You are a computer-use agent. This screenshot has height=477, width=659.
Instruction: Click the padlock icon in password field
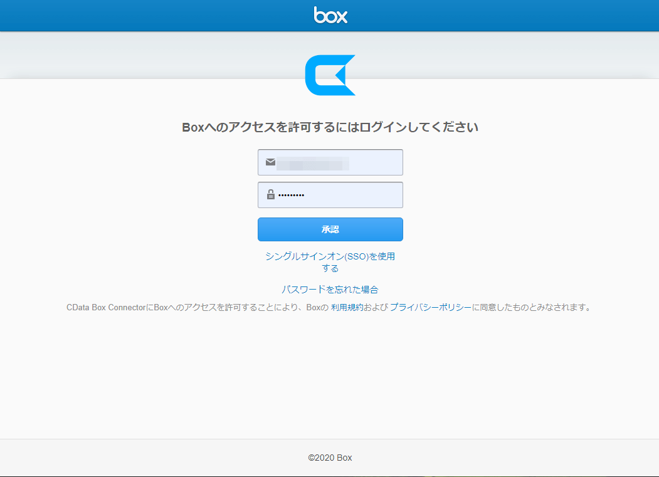point(271,194)
